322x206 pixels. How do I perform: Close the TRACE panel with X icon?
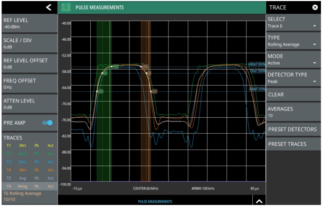pyautogui.click(x=315, y=7)
